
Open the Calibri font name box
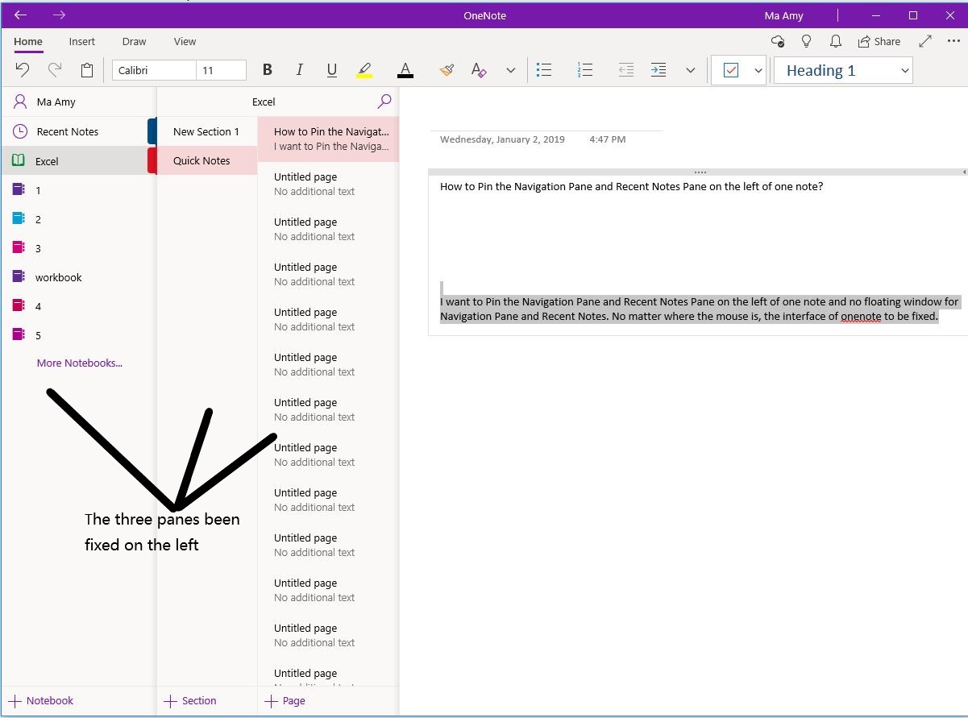click(x=154, y=70)
